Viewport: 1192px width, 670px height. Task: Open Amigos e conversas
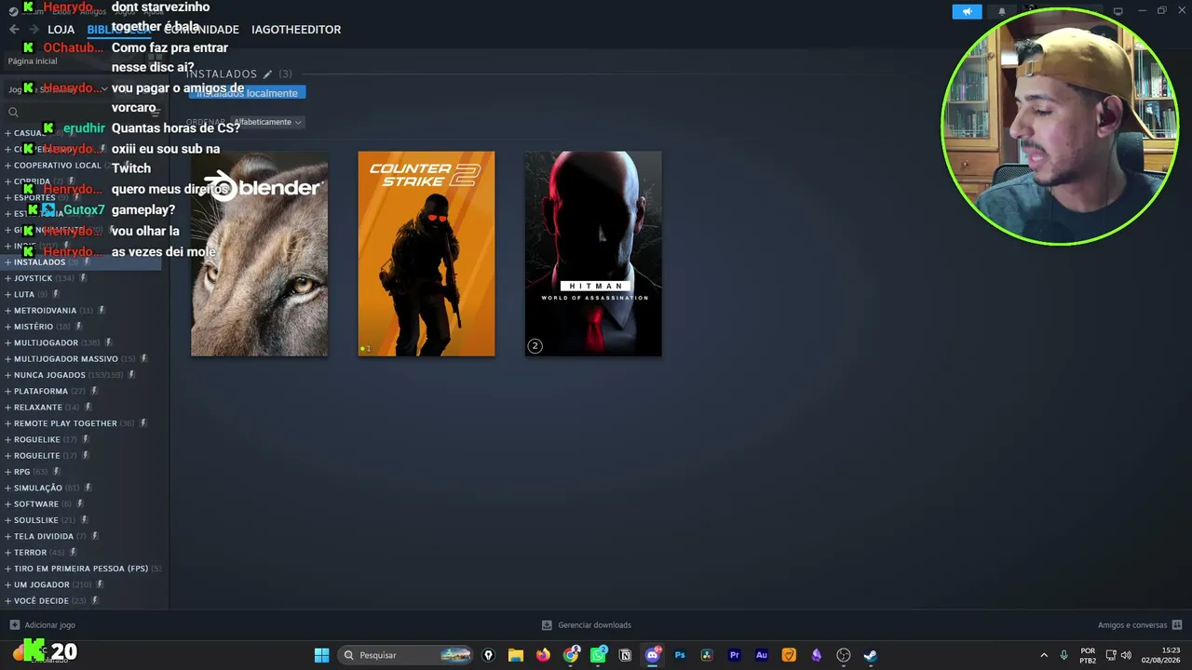1132,625
